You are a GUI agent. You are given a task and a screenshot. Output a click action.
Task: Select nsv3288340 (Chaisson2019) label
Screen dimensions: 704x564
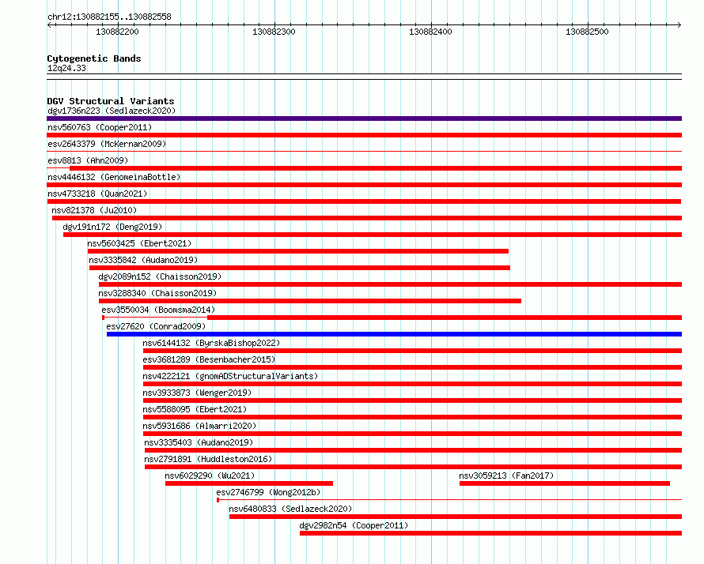pos(157,293)
